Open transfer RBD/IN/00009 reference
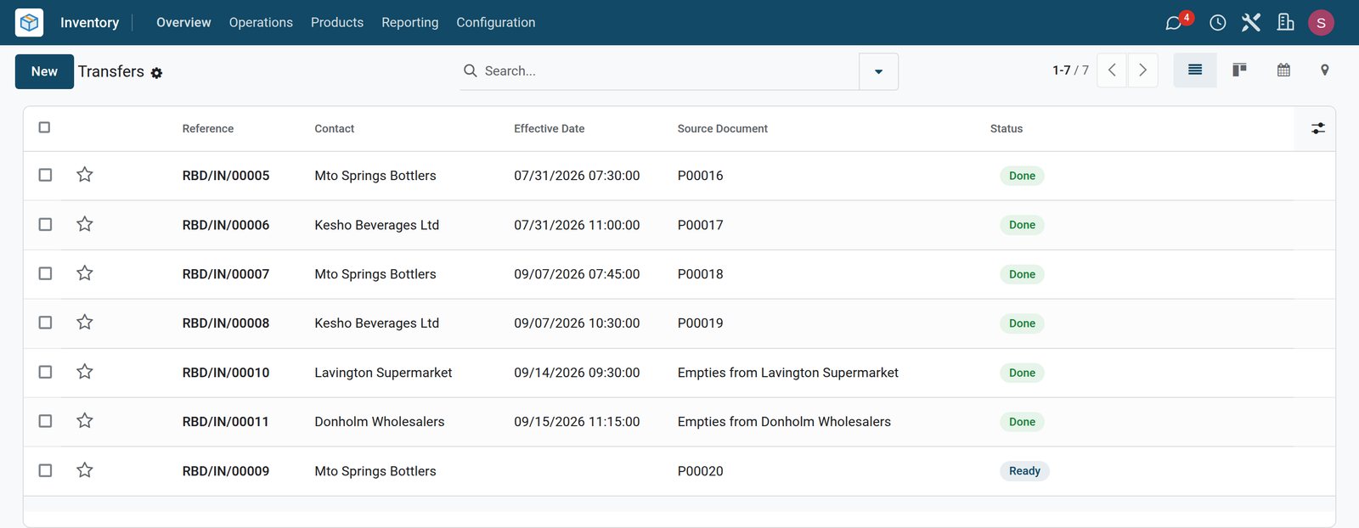The width and height of the screenshot is (1359, 528). [226, 471]
